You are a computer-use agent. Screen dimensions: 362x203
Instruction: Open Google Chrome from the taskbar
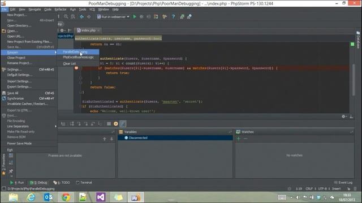click(66, 197)
